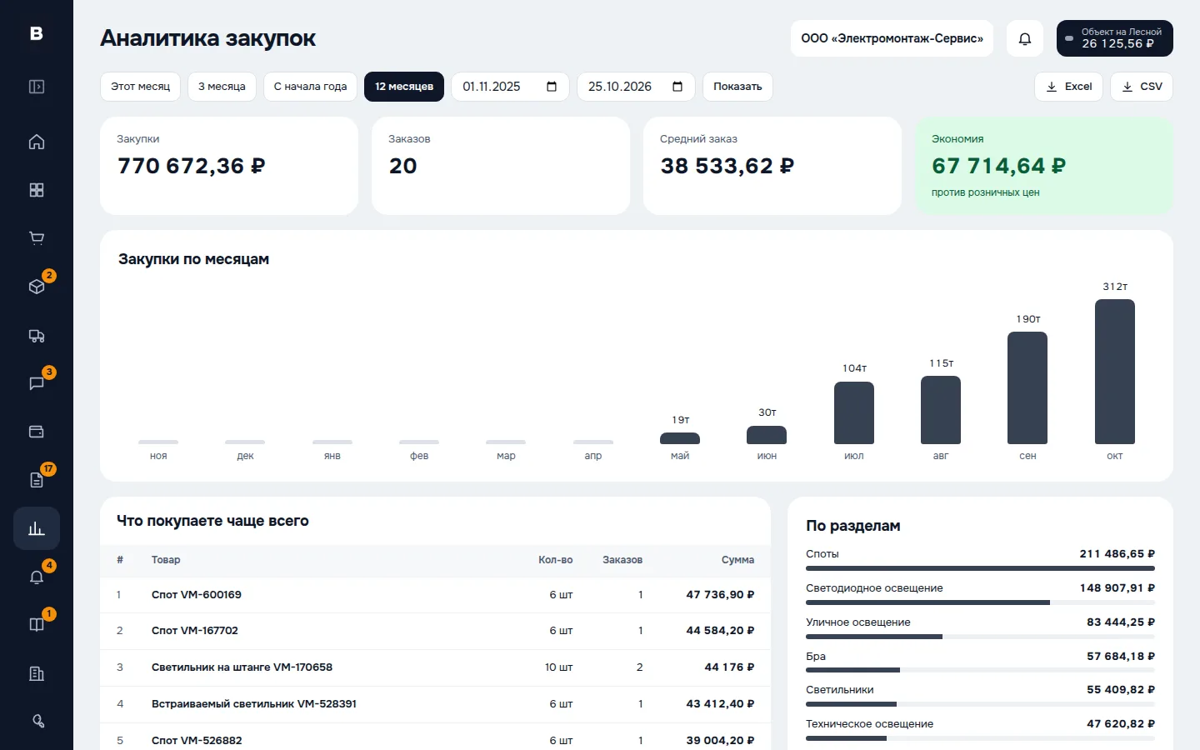Screen dimensions: 1200x750
Task: Click the sum 47 736,90 ₽
Action: click(x=720, y=595)
